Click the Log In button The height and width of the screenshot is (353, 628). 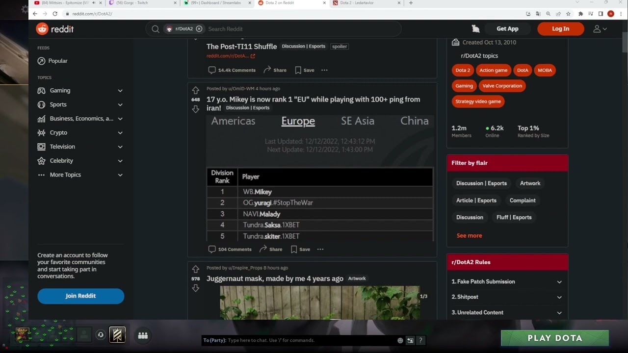point(560,29)
